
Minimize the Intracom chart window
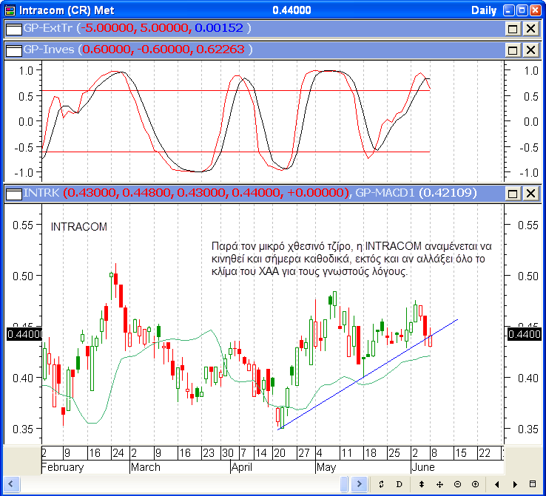coord(509,10)
